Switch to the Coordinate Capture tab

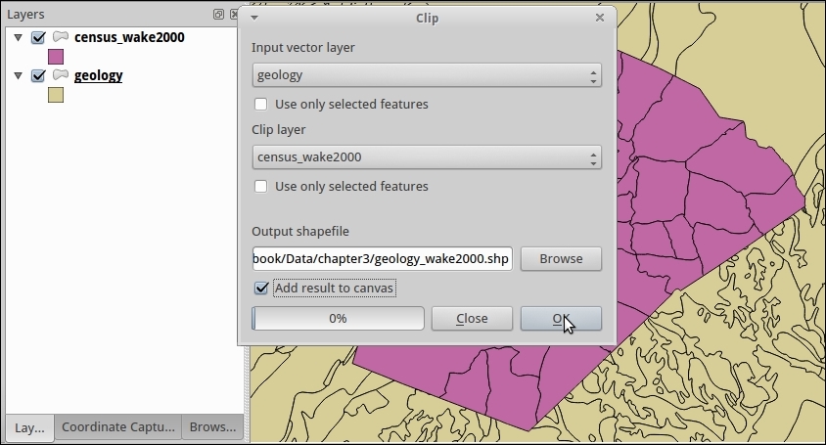point(117,427)
